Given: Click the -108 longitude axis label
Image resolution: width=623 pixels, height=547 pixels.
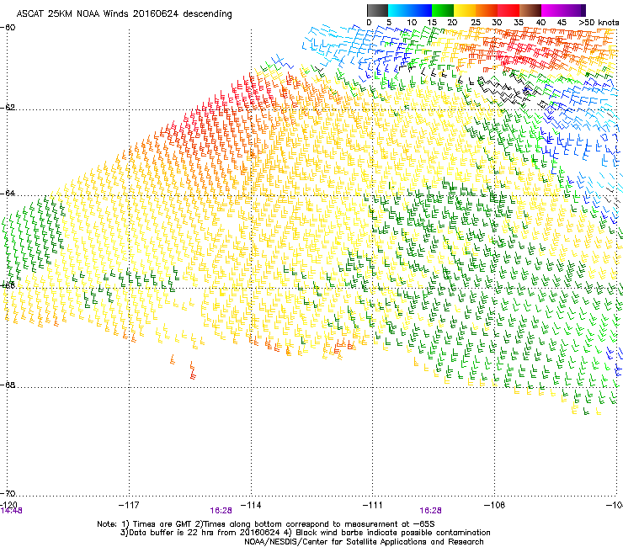Looking at the screenshot, I should (x=494, y=505).
